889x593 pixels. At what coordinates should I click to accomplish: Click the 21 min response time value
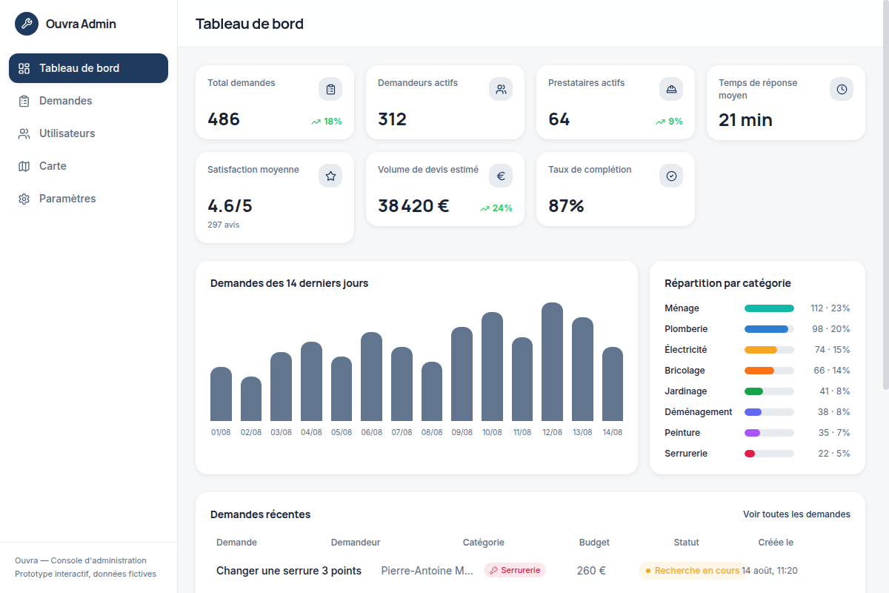(745, 120)
